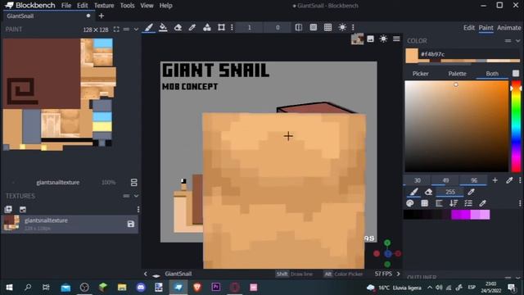
Task: Toggle Lock Alpha Channel option
Action: (x=313, y=27)
